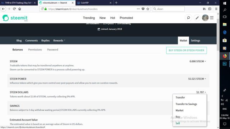Image resolution: width=230 pixels, height=129 pixels.
Task: Click the browser home icon
Action: [x=20, y=9]
